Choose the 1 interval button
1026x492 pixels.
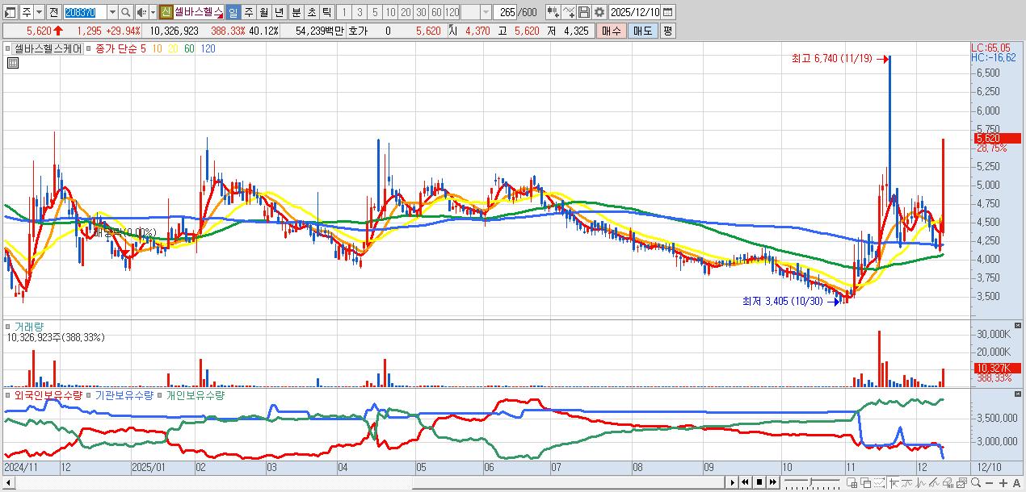click(x=343, y=13)
